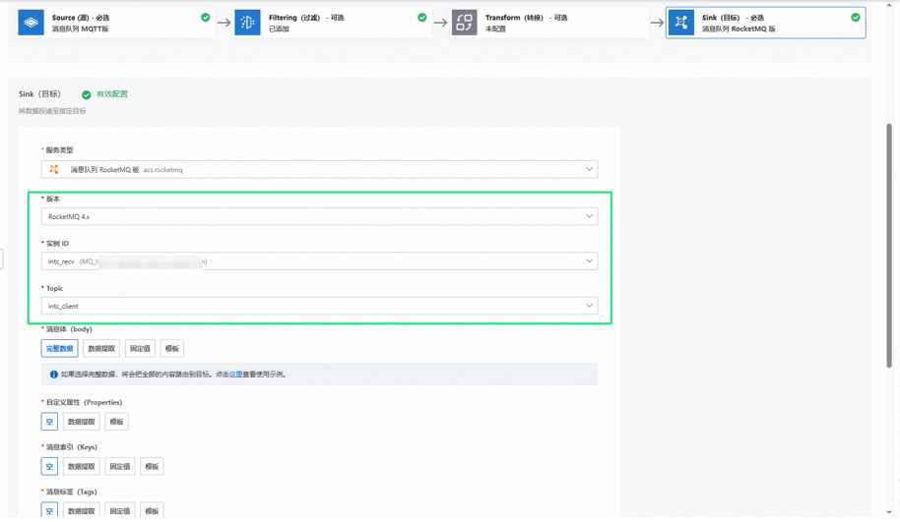Image resolution: width=900 pixels, height=522 pixels.
Task: Select 数据提取 for message body
Action: coord(101,348)
